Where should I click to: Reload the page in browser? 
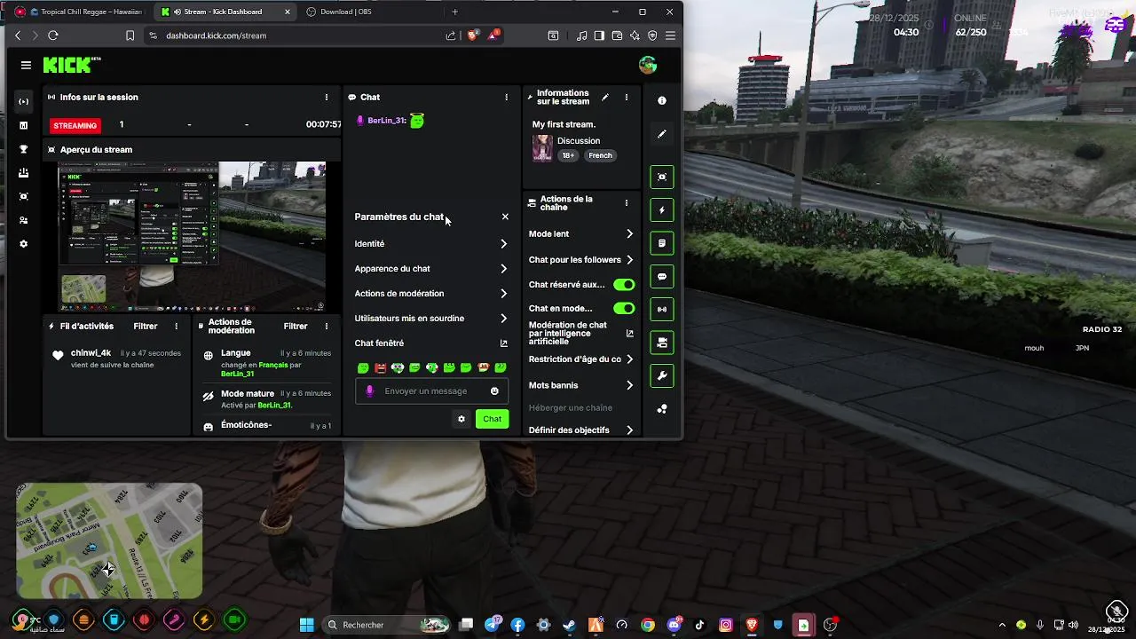[x=53, y=35]
